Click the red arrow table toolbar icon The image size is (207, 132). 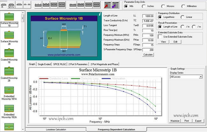107,5
